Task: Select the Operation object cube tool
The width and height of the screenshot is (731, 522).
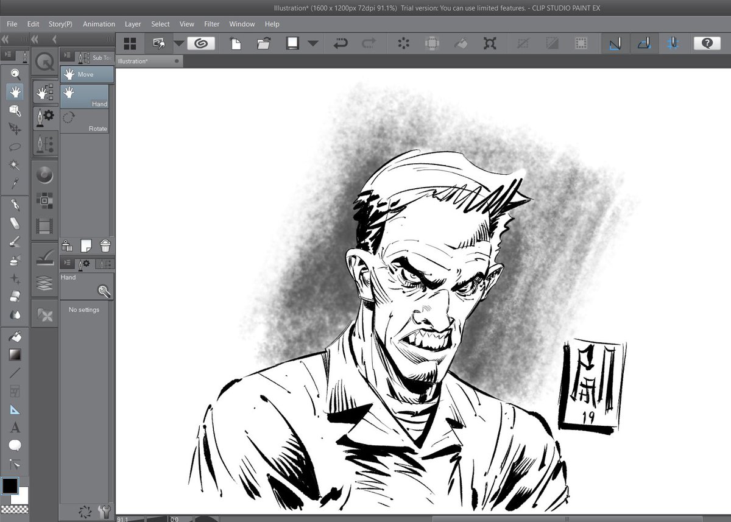Action: coord(15,111)
